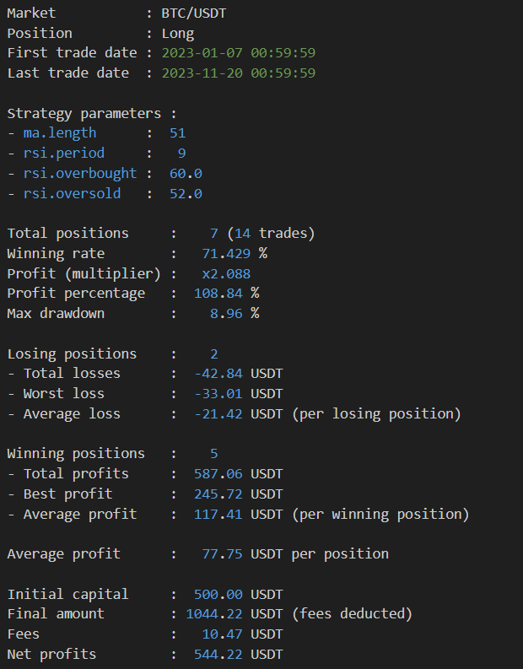523x669 pixels.
Task: Click the BTC/USDT market value
Action: pos(194,13)
